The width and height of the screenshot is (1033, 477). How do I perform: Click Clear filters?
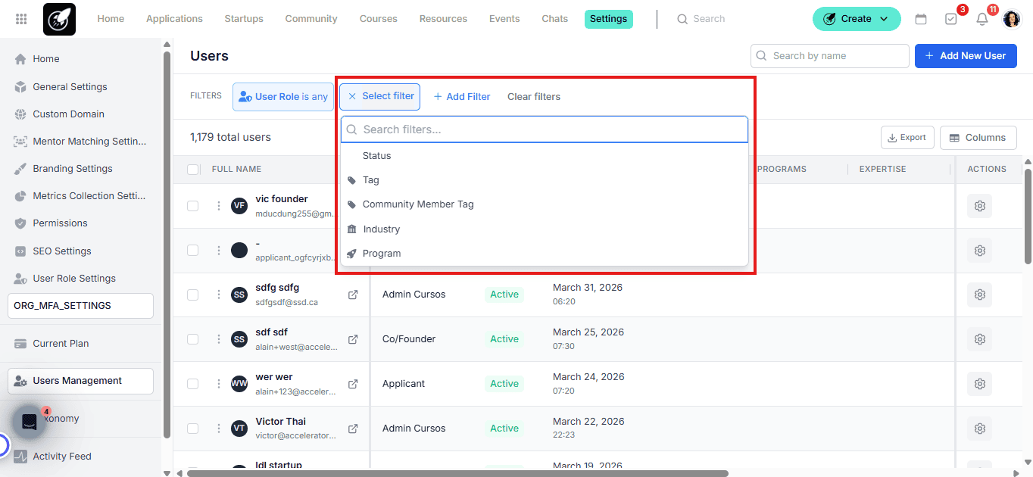click(534, 97)
